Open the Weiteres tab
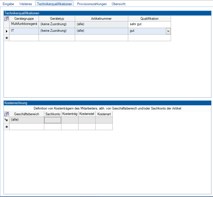213x197 pixels. 25,4
